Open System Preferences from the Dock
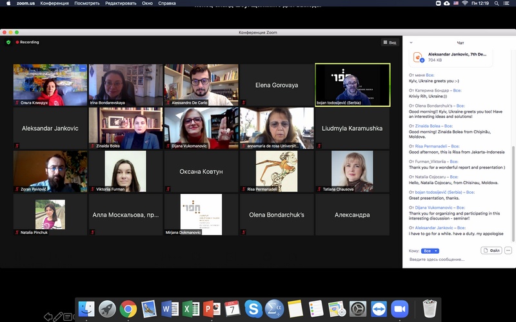The image size is (516, 322). [357, 309]
